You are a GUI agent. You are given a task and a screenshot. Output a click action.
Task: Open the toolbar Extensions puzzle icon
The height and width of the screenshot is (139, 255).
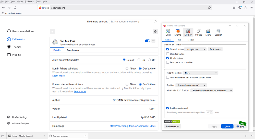[x=246, y=8]
